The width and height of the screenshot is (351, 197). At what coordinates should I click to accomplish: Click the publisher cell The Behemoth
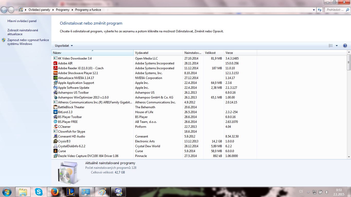[145, 107]
